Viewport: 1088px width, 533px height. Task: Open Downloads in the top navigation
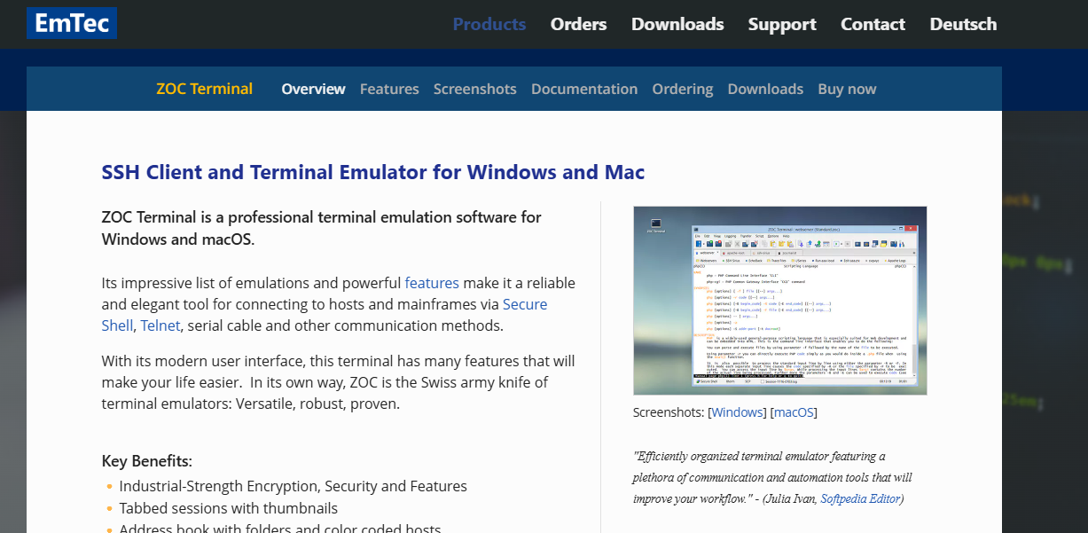point(677,24)
